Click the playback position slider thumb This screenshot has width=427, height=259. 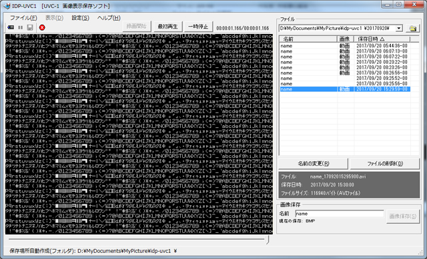tap(268, 240)
